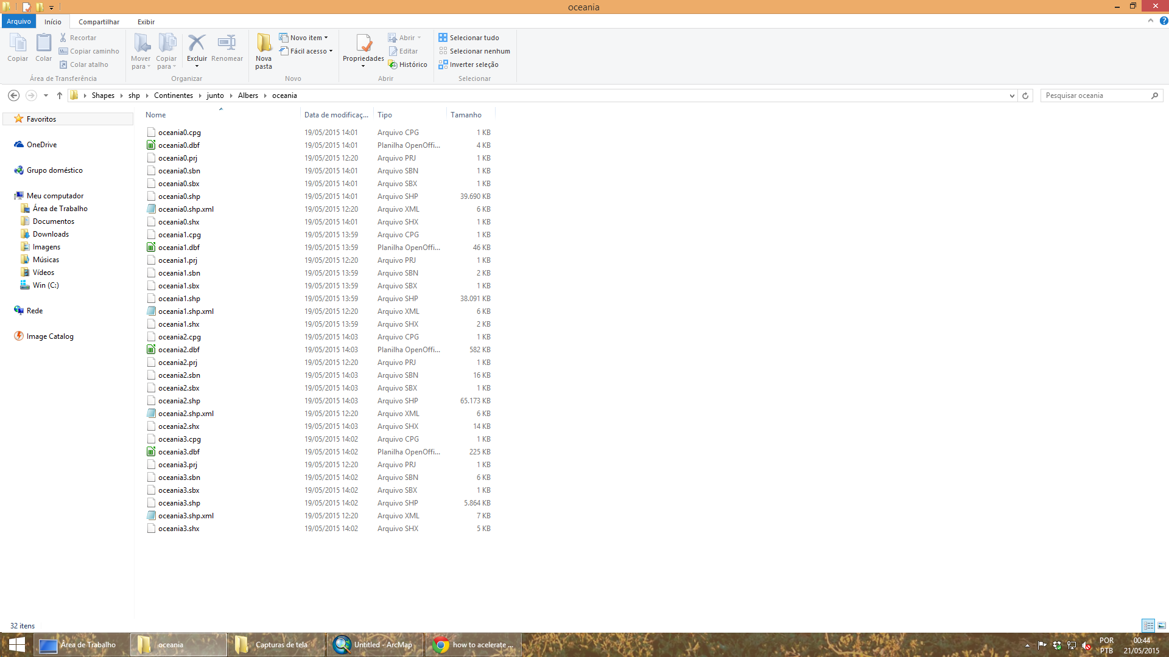
Task: Click the up-one-level arrow
Action: [x=59, y=96]
